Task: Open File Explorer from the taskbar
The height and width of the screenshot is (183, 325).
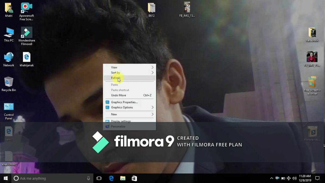Action: coord(123,178)
